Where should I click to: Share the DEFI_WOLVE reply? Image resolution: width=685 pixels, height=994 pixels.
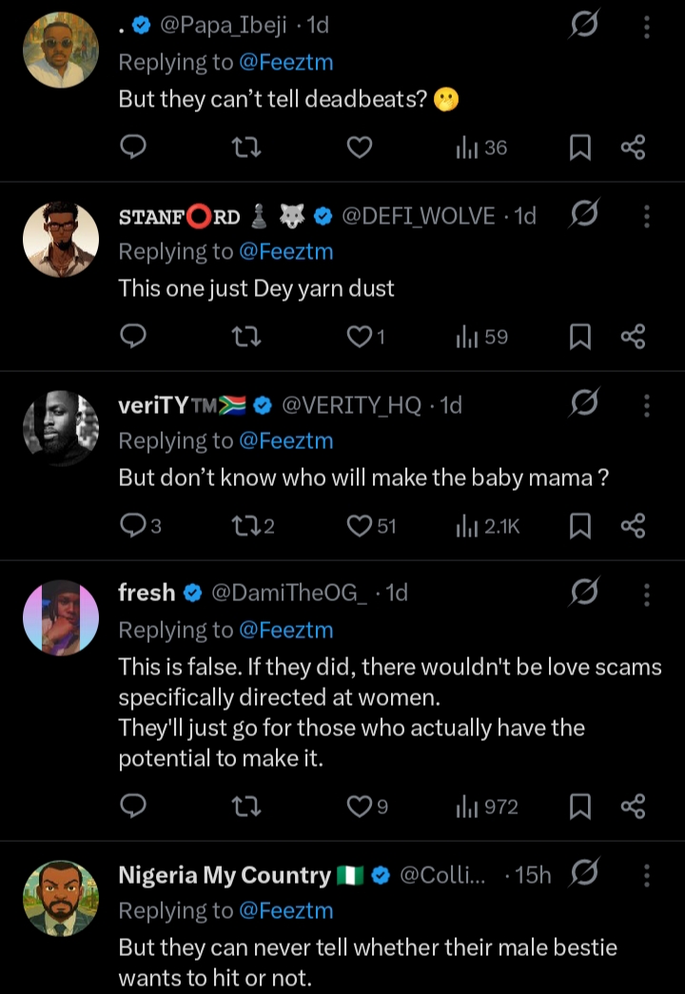click(x=634, y=337)
